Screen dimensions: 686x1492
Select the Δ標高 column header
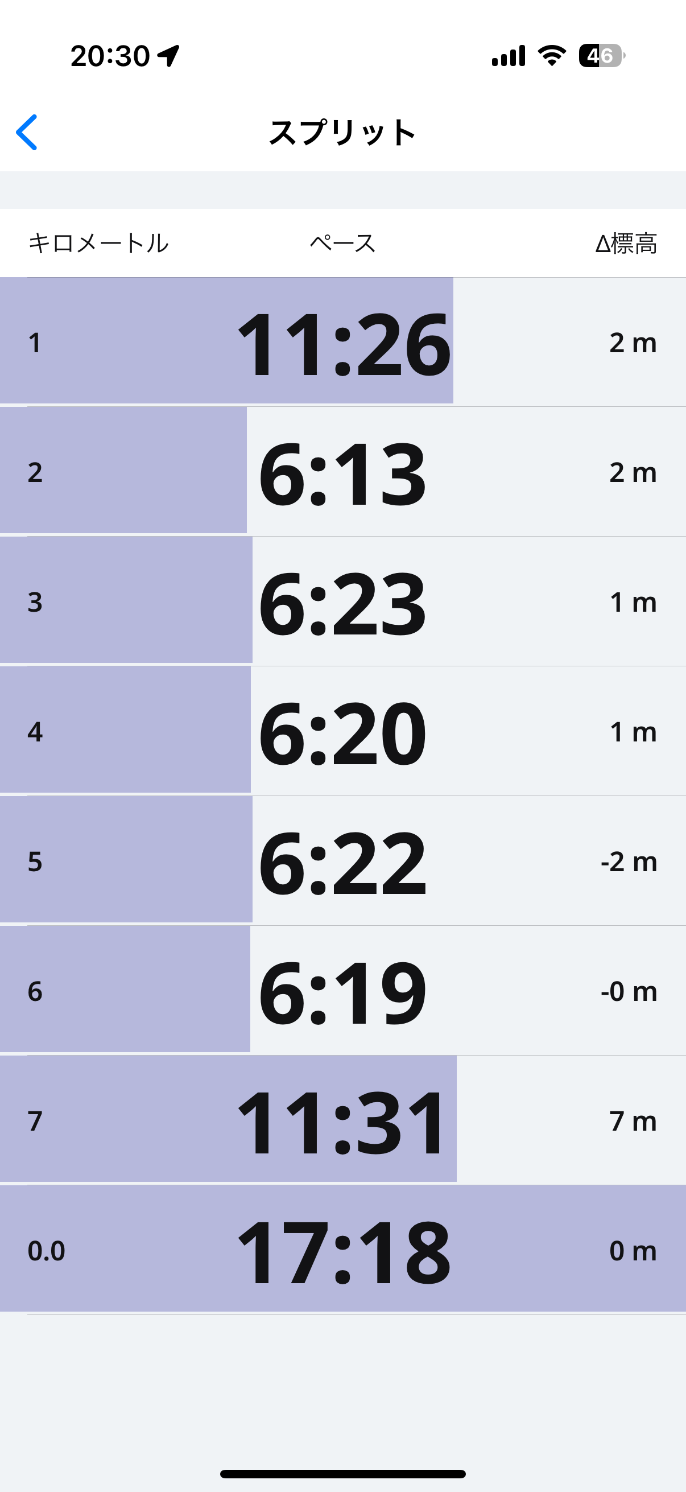[626, 244]
